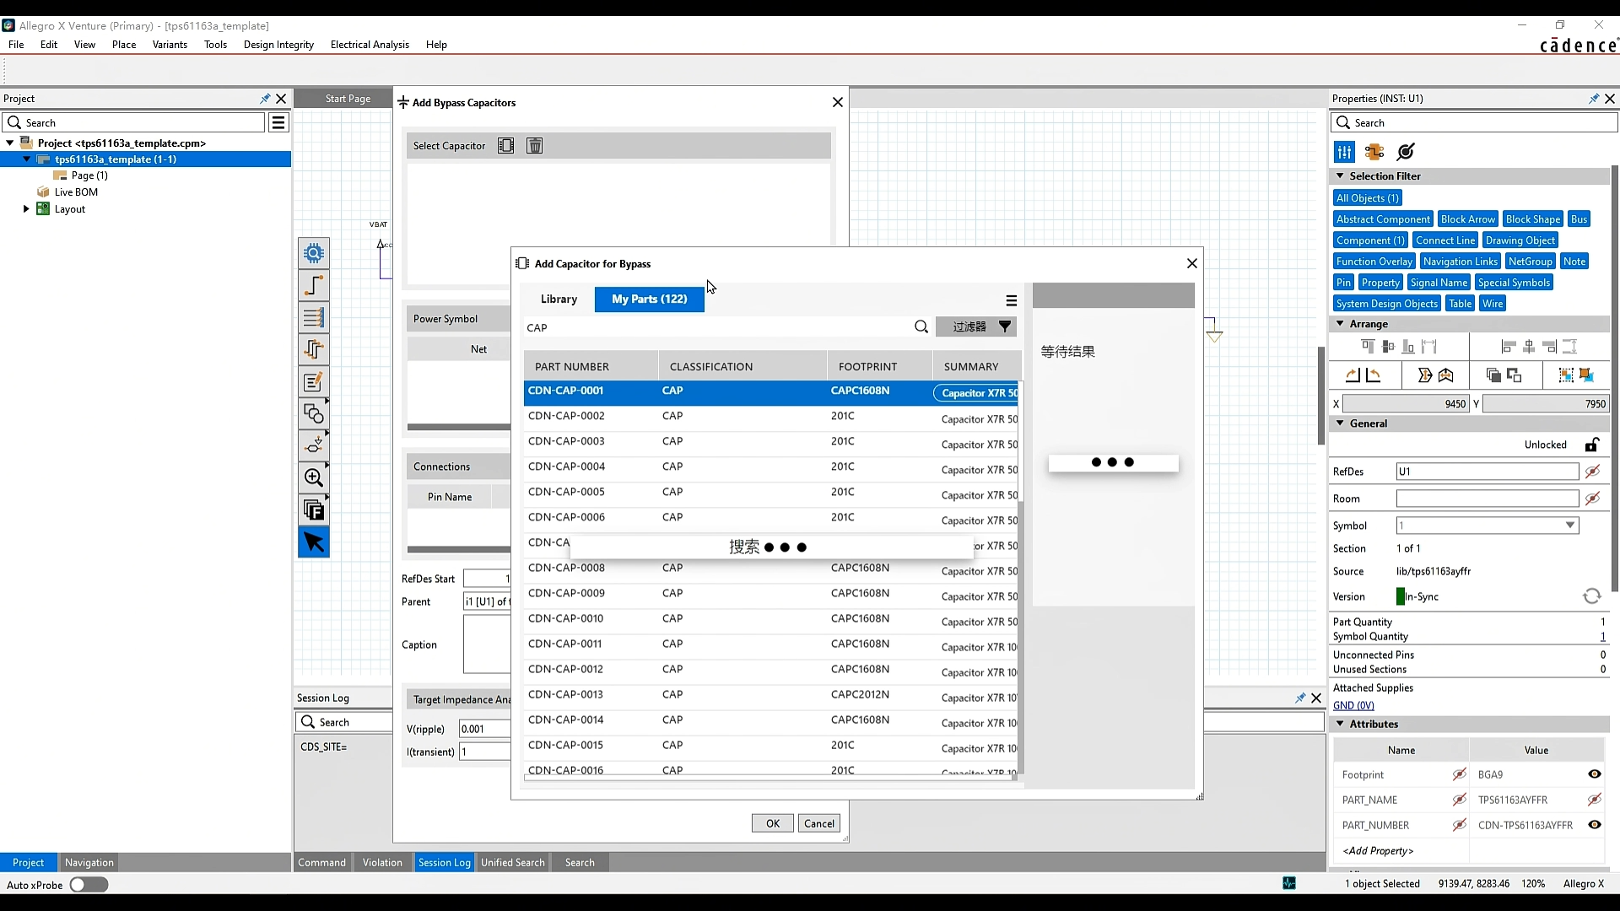Toggle Footprint value visibility eye
The image size is (1620, 911).
1595,774
